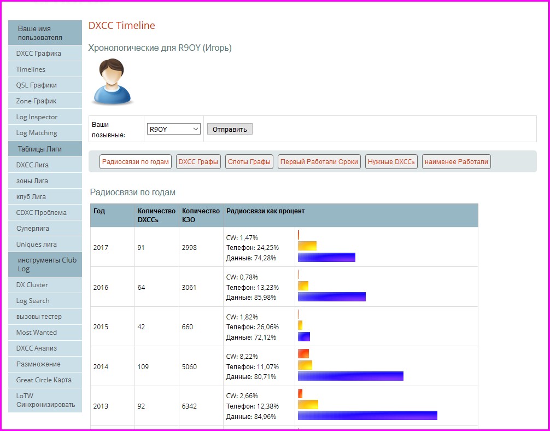Click the user avatar profile icon
550x431 pixels.
(113, 82)
